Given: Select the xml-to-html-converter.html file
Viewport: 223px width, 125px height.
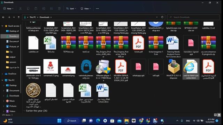Looking at the screenshot, I should pyautogui.click(x=191, y=69).
